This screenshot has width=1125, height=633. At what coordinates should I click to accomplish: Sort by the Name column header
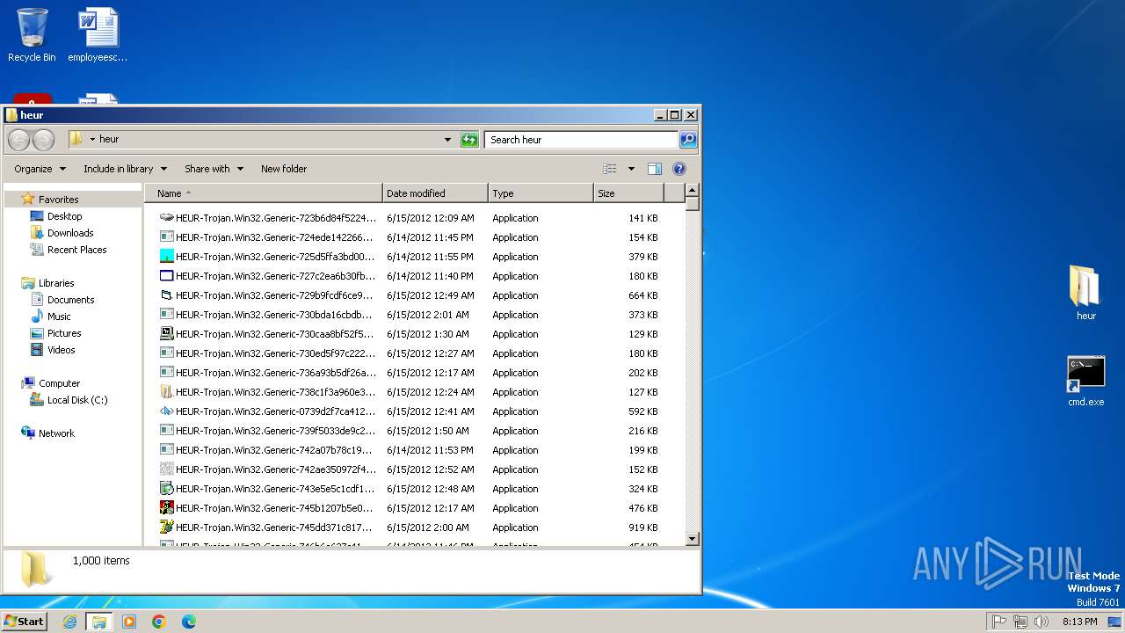pos(265,193)
